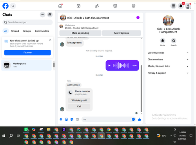Screen dimensions: 196x145
Task: Click the large listing photo in details panel
Action: tap(168, 21)
